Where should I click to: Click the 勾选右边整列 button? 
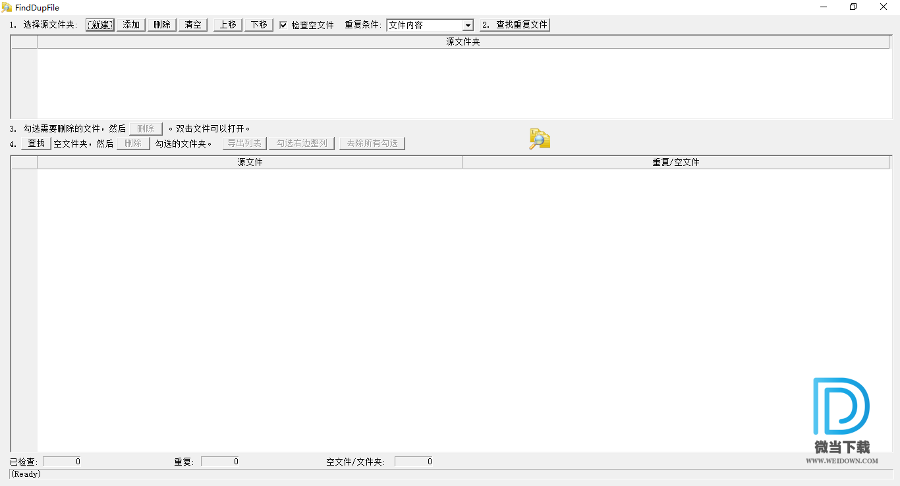(302, 144)
